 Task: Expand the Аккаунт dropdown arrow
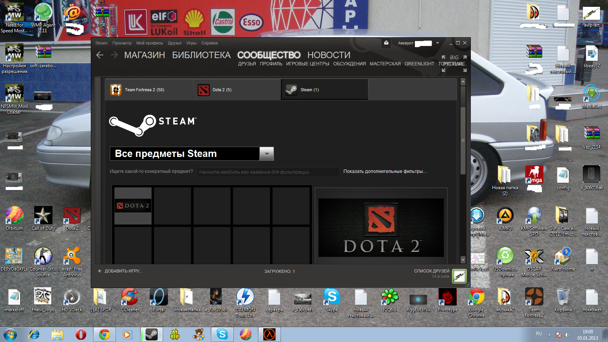click(x=437, y=43)
